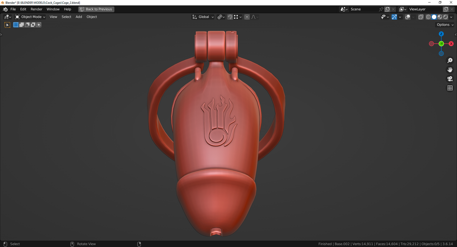Click the new scene icon
Viewport: 457px width, 247px height.
(x=387, y=9)
